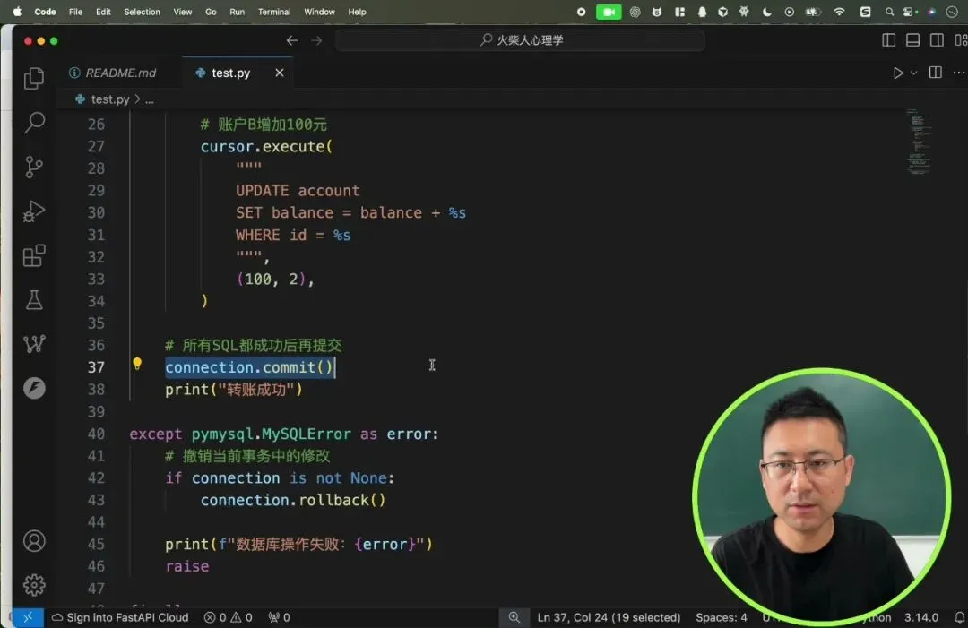Close the test.py tab
This screenshot has width=968, height=628.
pyautogui.click(x=280, y=73)
